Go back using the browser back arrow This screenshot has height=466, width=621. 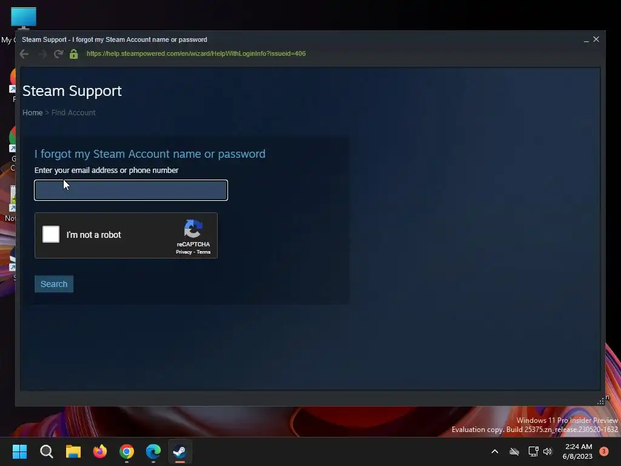pyautogui.click(x=24, y=54)
